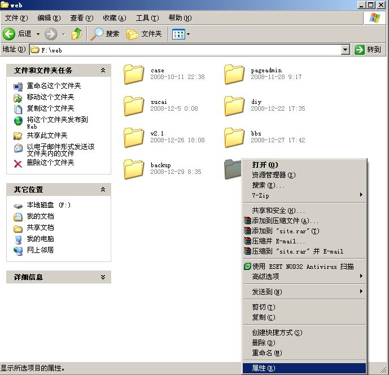Open the address bar dropdown

345,50
